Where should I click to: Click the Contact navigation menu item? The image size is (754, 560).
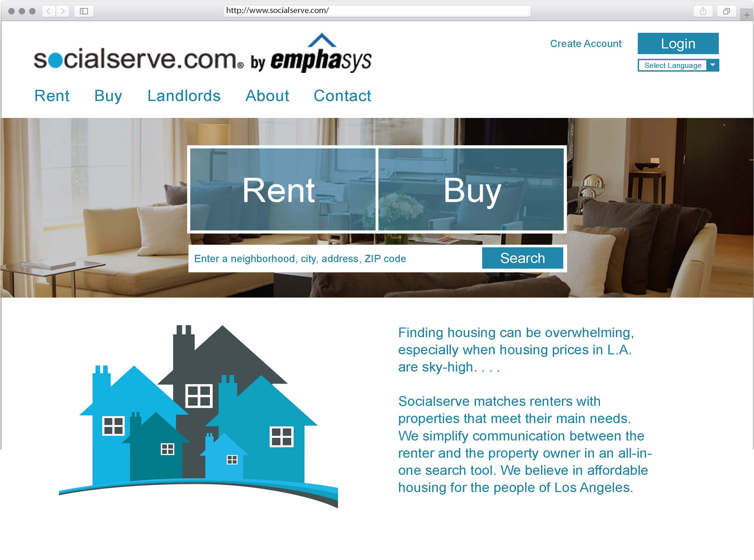point(341,96)
